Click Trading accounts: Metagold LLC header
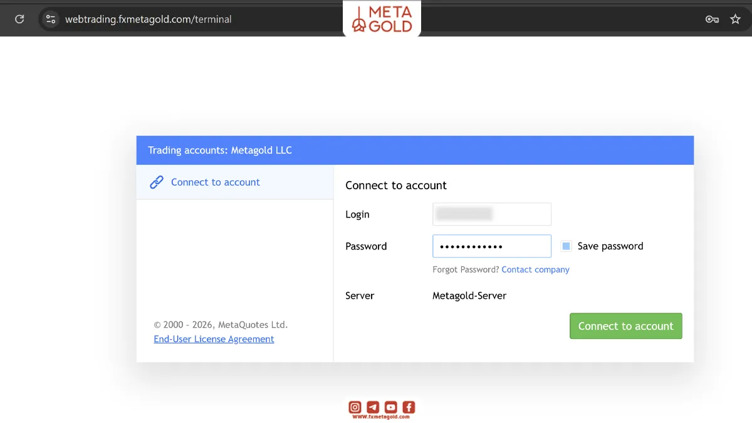Screen dimensions: 752x423 (220, 150)
